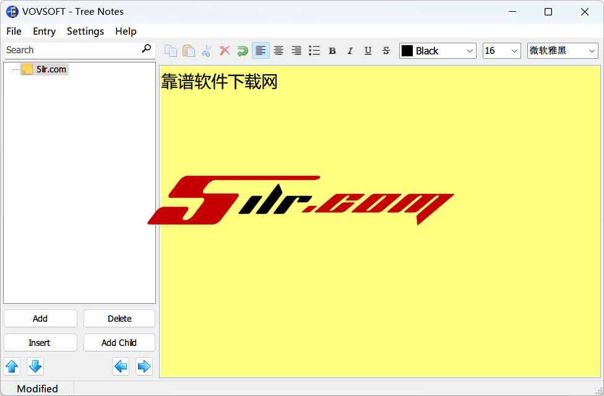
Task: Toggle bold text formatting
Action: 332,51
